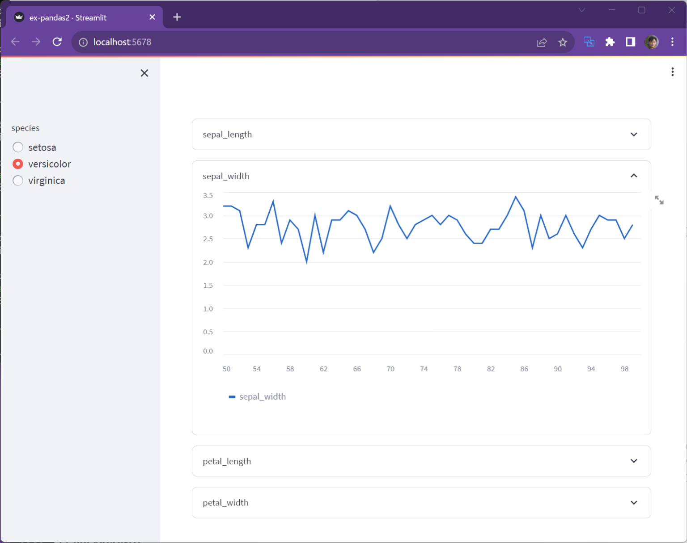Switch to the ex-pandas2 Streamlit tab

click(x=81, y=17)
